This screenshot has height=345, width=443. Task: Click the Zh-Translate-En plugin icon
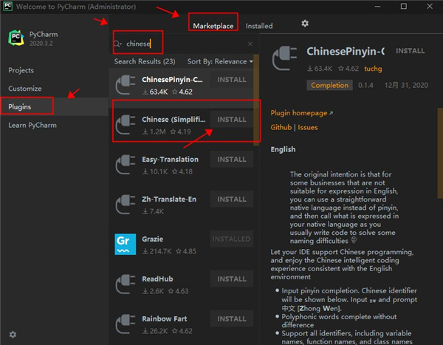(x=126, y=205)
